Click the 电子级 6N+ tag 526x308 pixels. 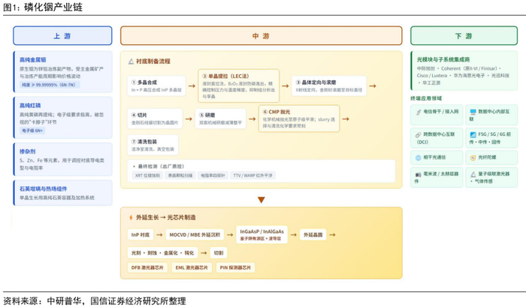(32, 131)
